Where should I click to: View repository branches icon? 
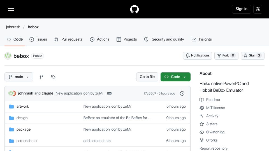pyautogui.click(x=41, y=77)
